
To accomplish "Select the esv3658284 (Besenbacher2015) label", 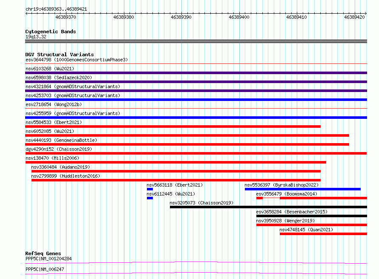I will [x=292, y=212].
